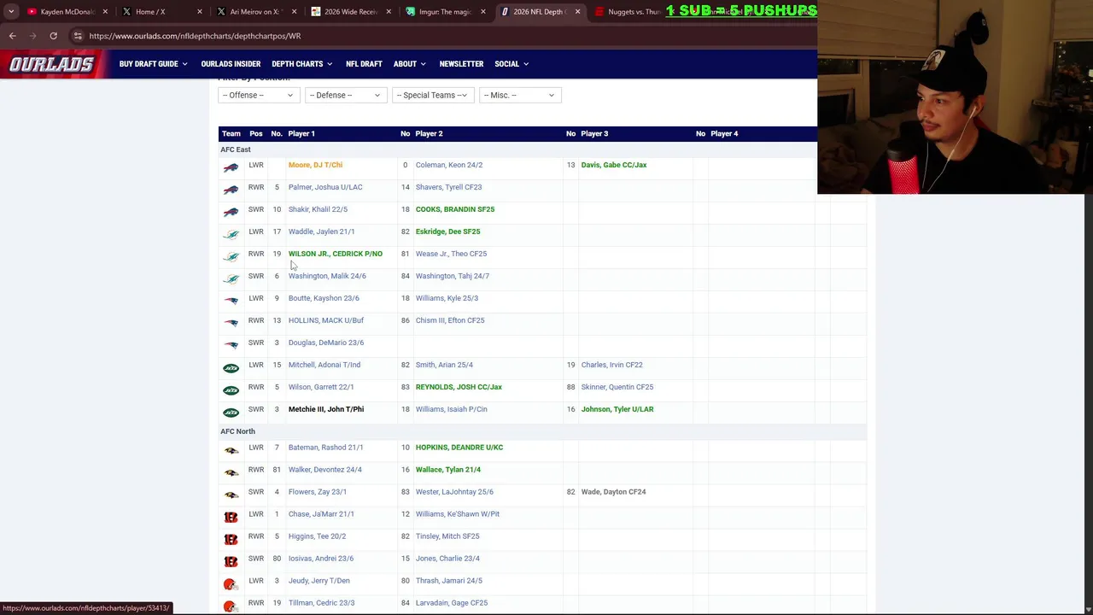Open player link COOKS, BRANDIN SF25

[x=455, y=209]
